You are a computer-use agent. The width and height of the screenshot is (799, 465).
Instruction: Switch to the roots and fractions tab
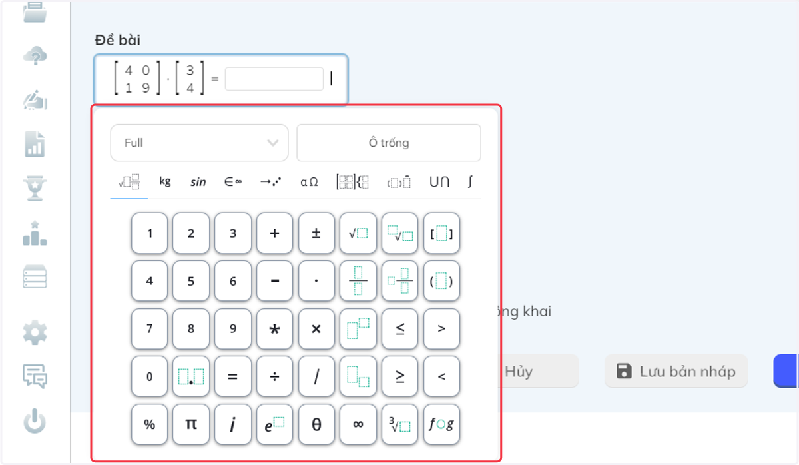[129, 181]
